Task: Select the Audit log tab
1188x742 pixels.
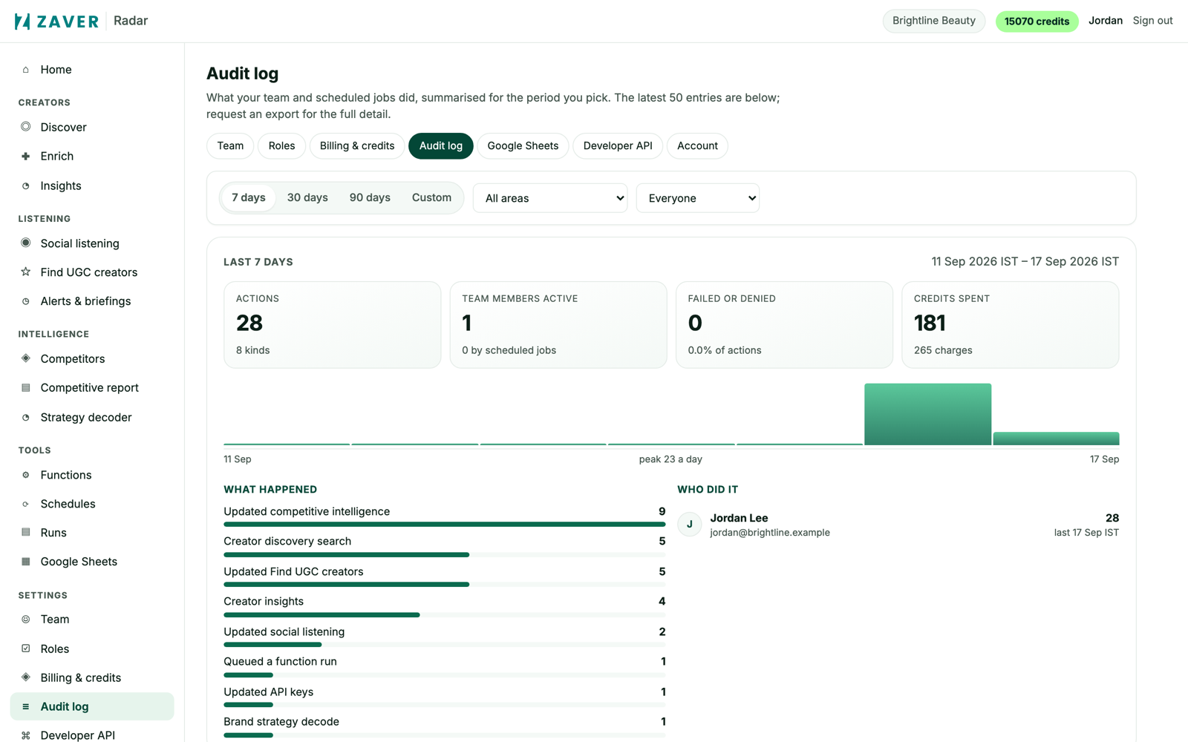Action: tap(441, 145)
